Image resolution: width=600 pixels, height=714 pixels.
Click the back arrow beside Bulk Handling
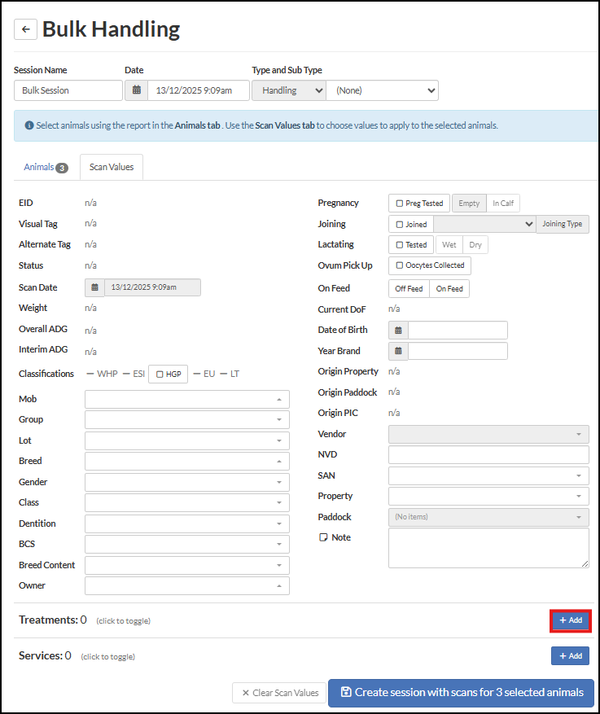click(25, 29)
